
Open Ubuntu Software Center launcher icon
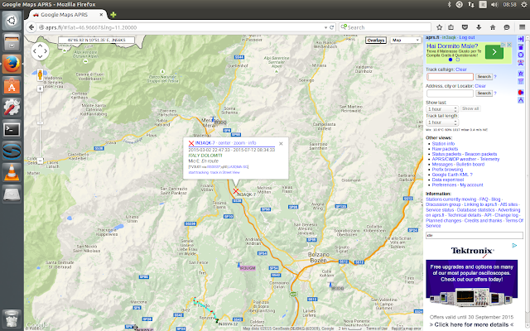pyautogui.click(x=12, y=86)
